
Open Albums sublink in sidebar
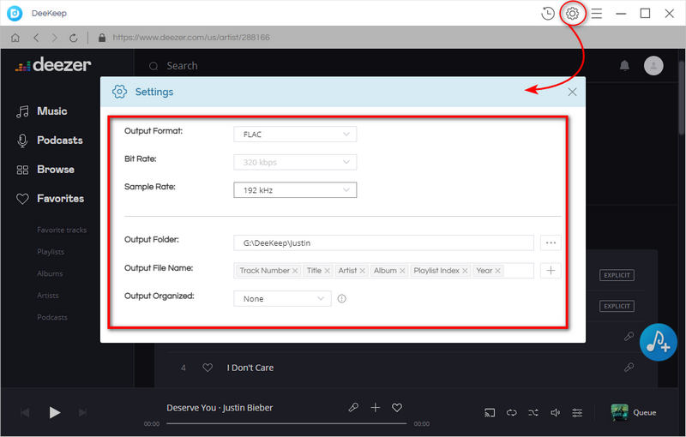pos(50,273)
